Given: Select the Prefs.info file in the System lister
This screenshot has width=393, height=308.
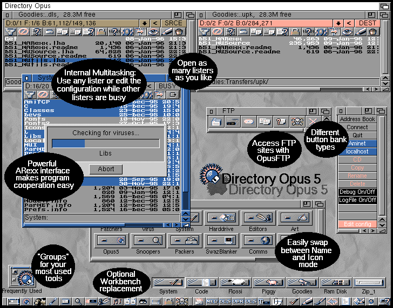Looking at the screenshot, I should click(101, 209).
